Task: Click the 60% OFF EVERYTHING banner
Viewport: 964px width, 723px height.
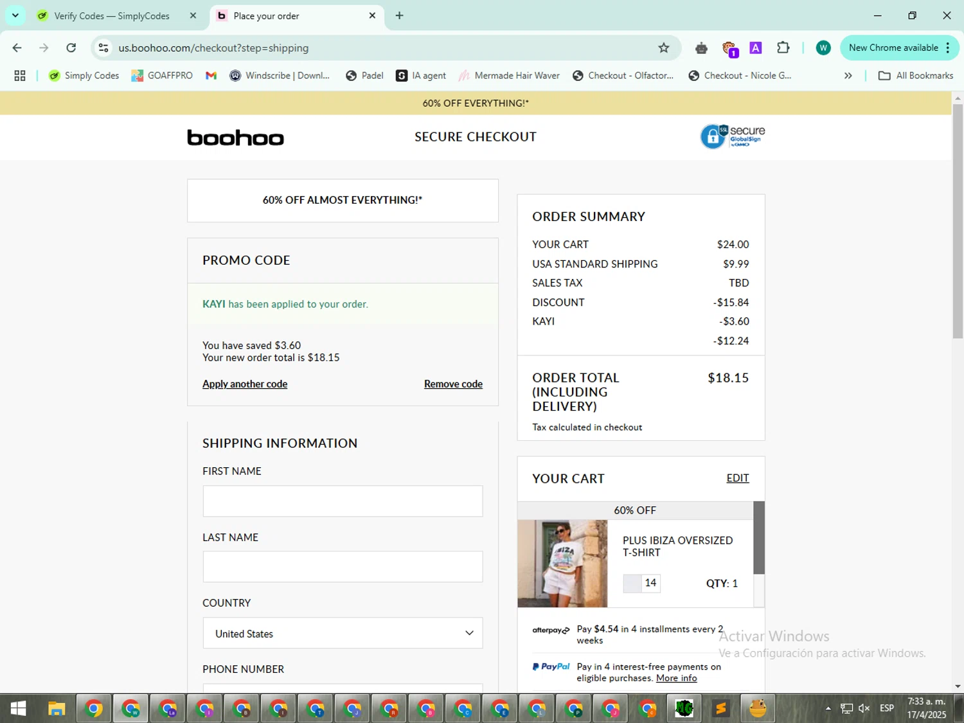Action: click(x=476, y=103)
